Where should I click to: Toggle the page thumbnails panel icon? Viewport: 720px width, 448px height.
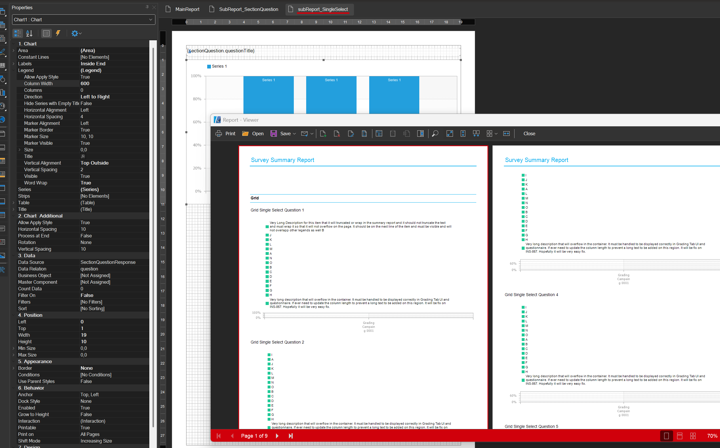[x=420, y=134]
